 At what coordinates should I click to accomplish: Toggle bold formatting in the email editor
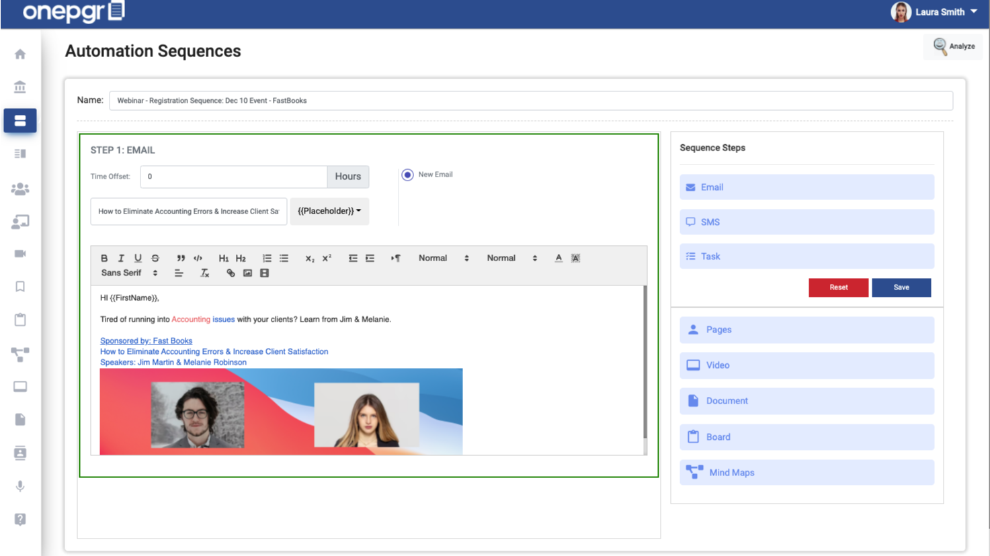(104, 258)
